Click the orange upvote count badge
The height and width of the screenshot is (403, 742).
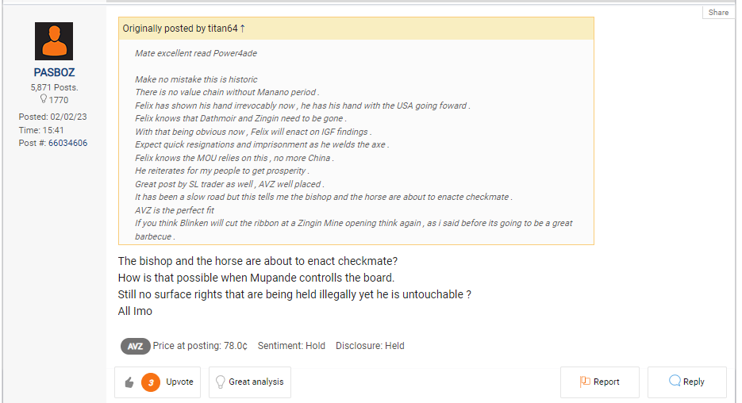click(x=150, y=382)
